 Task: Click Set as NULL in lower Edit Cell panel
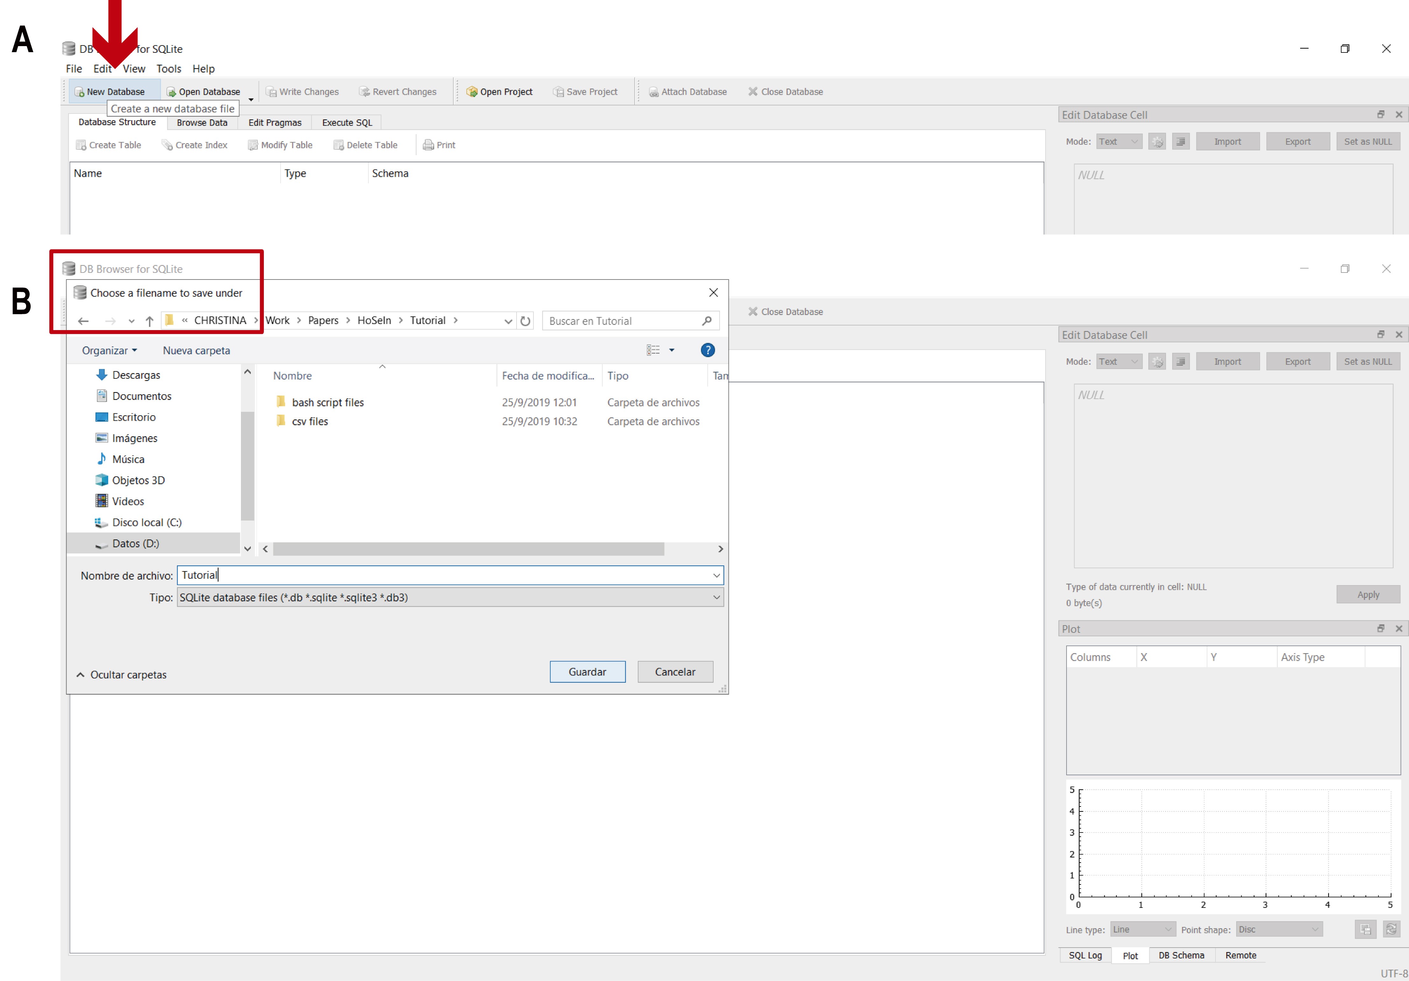click(1368, 363)
